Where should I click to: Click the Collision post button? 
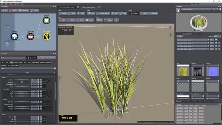click(x=108, y=20)
